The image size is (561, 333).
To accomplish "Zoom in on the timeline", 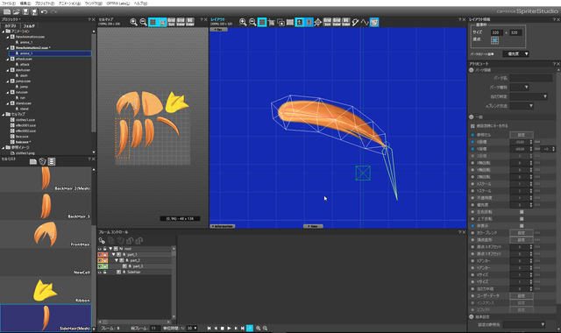I will click(259, 328).
